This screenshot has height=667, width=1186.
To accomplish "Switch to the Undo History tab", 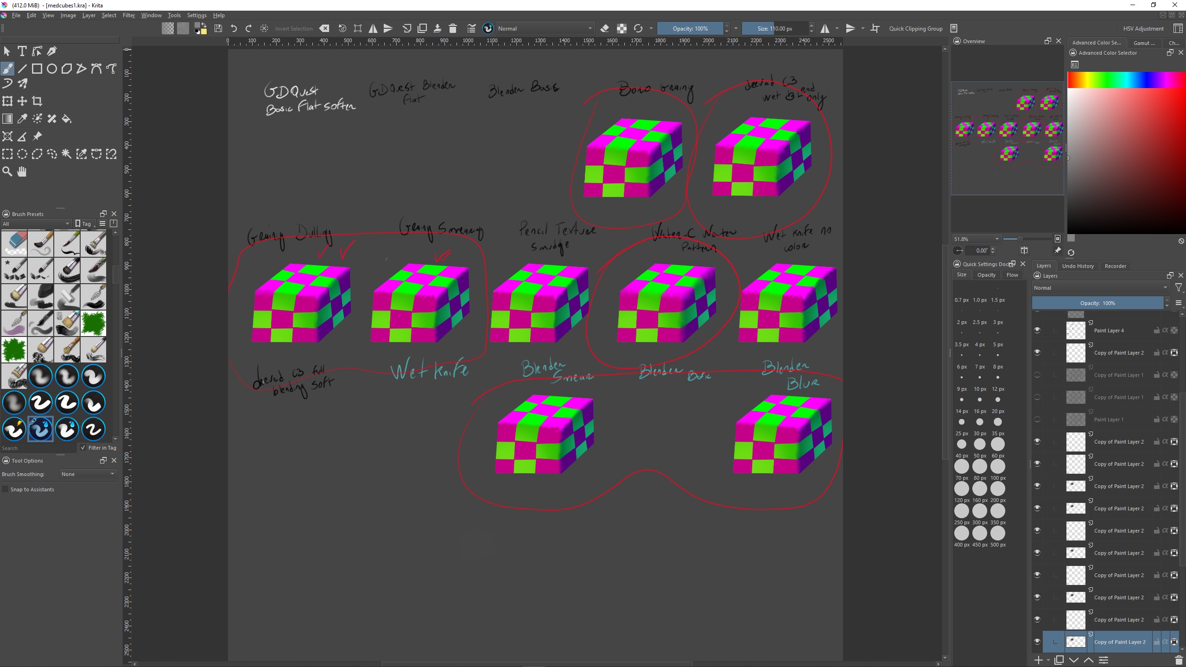I will point(1077,266).
